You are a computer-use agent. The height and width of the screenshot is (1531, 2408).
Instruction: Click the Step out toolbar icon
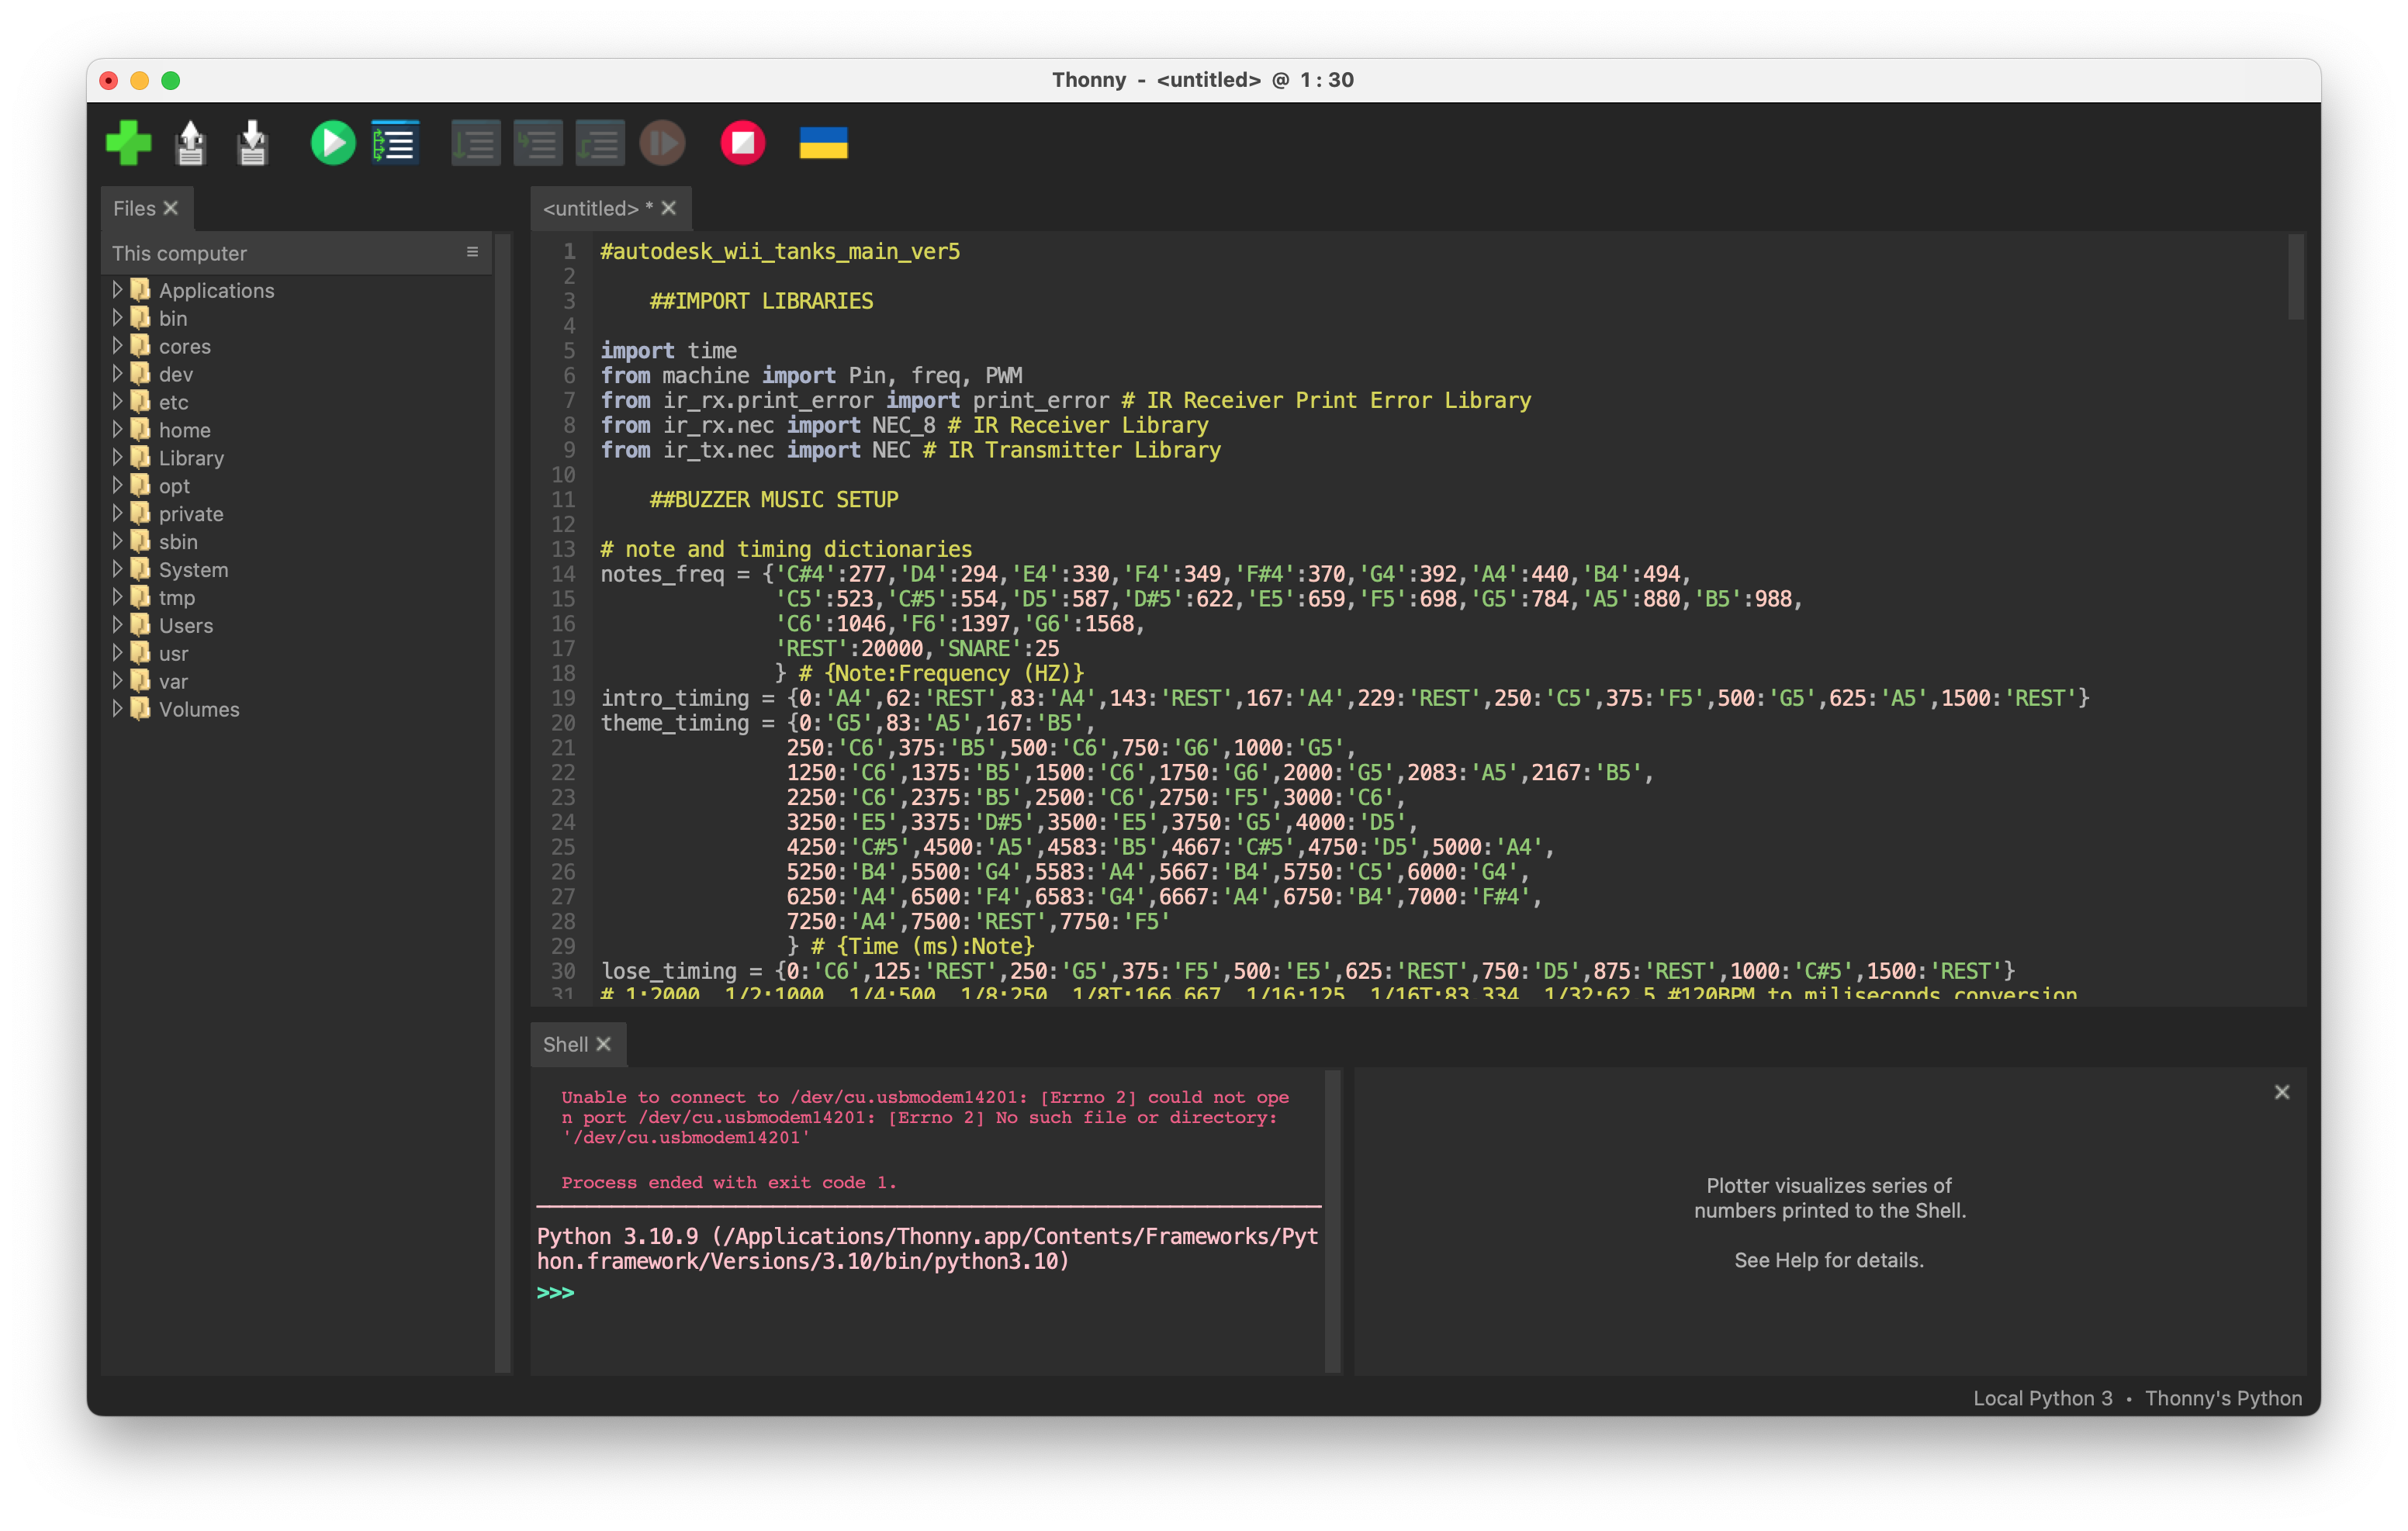(600, 143)
